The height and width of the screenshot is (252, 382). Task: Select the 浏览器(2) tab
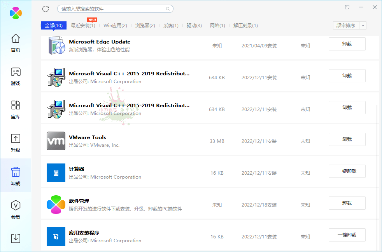coord(145,25)
